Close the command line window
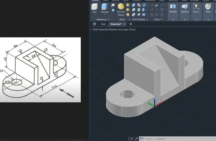Screen dimensions: 216x141 pyautogui.click(x=132, y=139)
